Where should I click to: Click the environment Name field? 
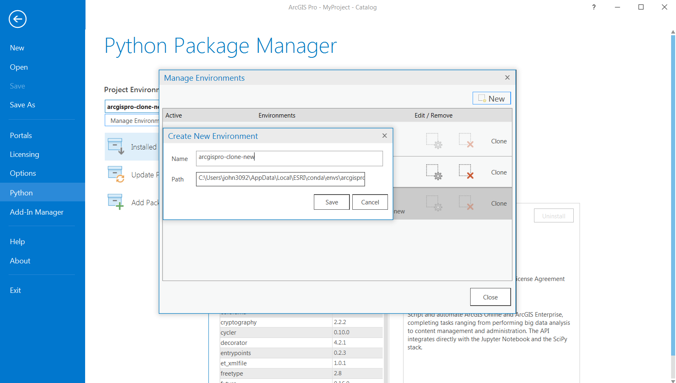point(289,159)
